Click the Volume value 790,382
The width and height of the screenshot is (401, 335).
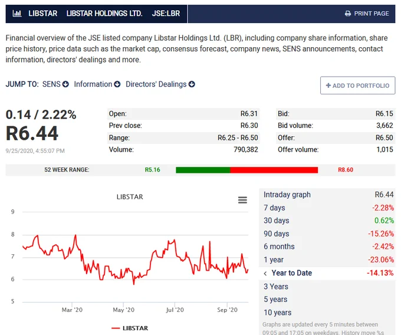pos(246,150)
